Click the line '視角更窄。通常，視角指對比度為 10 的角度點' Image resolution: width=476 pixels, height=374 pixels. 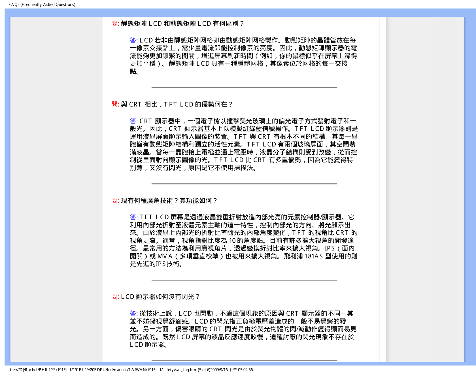242,241
